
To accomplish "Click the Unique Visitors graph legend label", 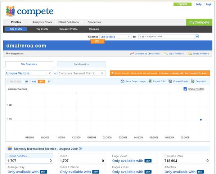I will click(x=196, y=89).
